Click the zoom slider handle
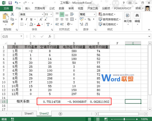 point(124,119)
